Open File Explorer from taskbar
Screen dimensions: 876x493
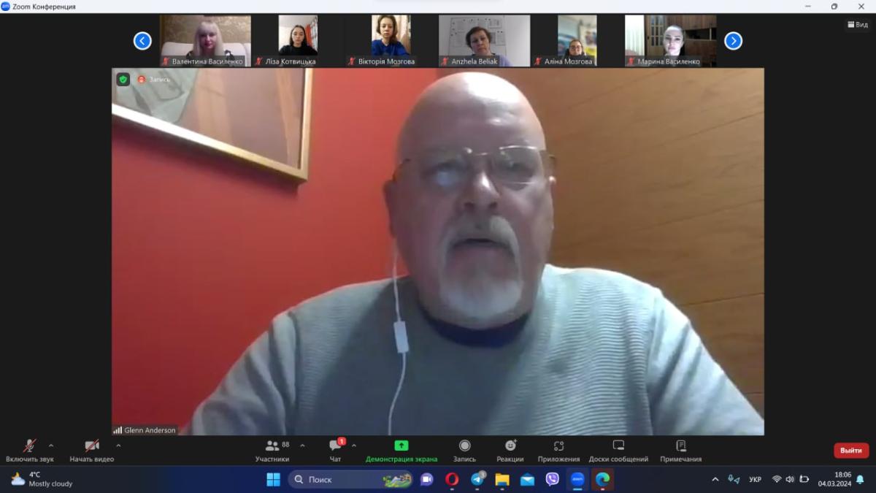502,479
